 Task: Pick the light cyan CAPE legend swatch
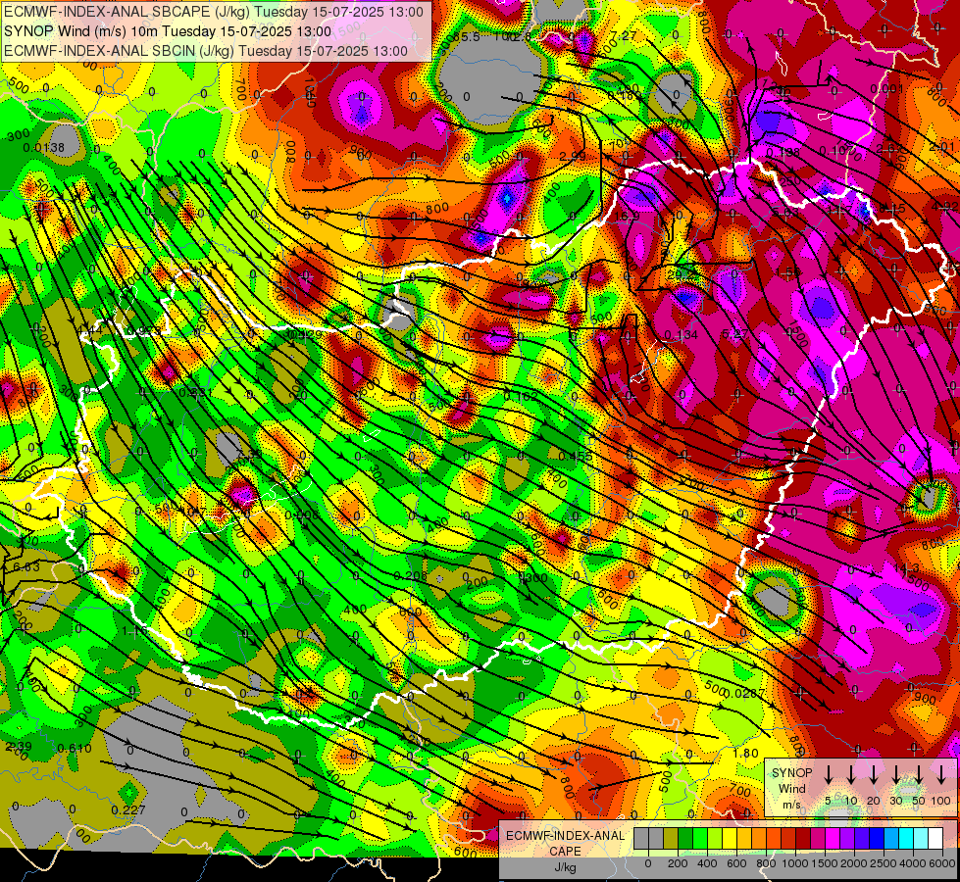tap(921, 838)
